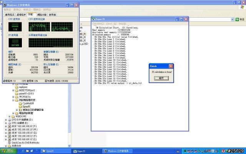Click folder tree vertical scrollbar thumb
The width and height of the screenshot is (246, 154).
coord(70,109)
